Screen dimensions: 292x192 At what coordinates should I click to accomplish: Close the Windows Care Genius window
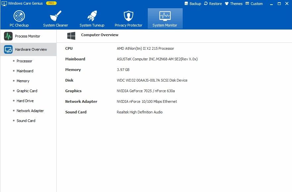287,4
